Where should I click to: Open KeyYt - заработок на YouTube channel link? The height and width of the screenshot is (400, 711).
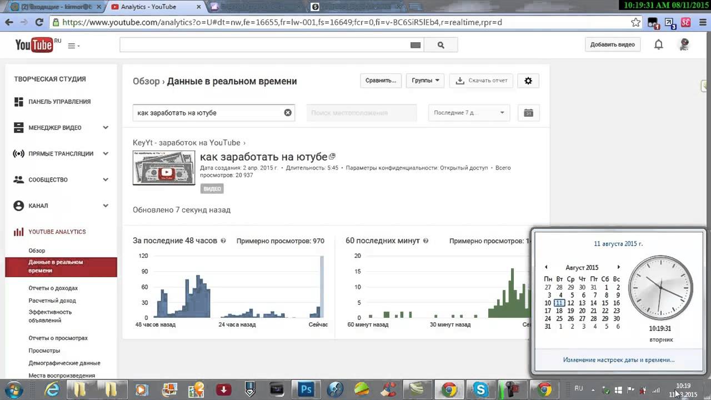tap(187, 143)
